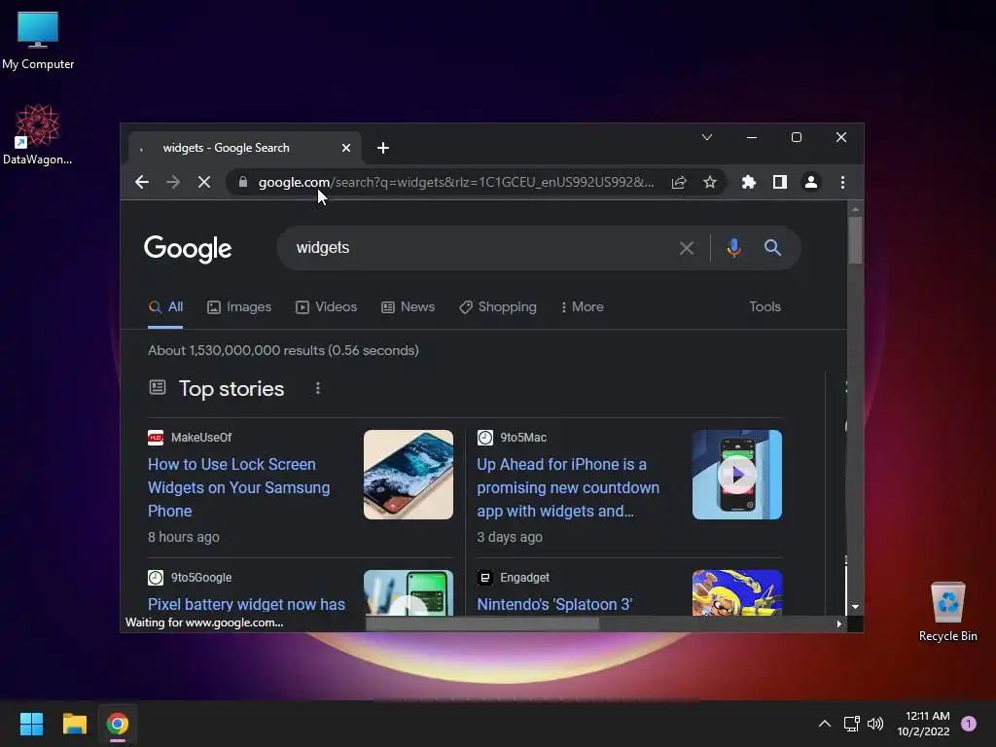
Task: Click the Engadget source label
Action: pos(524,578)
